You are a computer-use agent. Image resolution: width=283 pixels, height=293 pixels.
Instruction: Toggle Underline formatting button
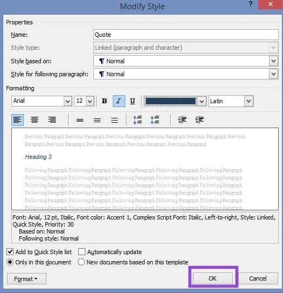132,101
